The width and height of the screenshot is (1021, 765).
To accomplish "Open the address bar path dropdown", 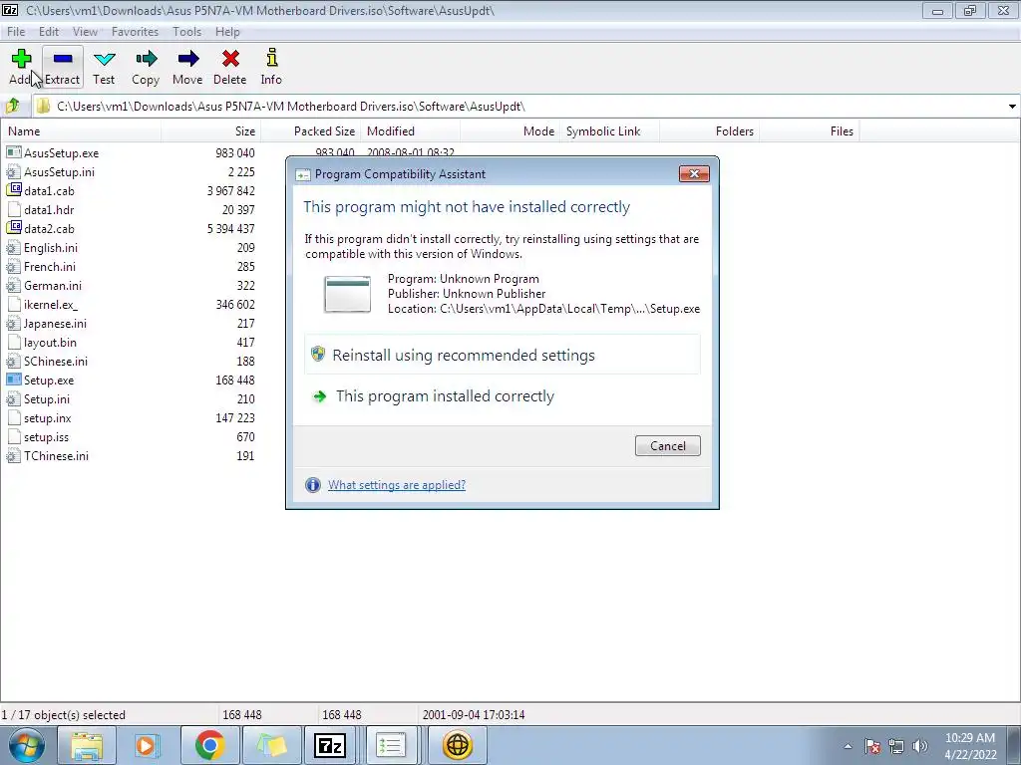I will [x=1012, y=106].
